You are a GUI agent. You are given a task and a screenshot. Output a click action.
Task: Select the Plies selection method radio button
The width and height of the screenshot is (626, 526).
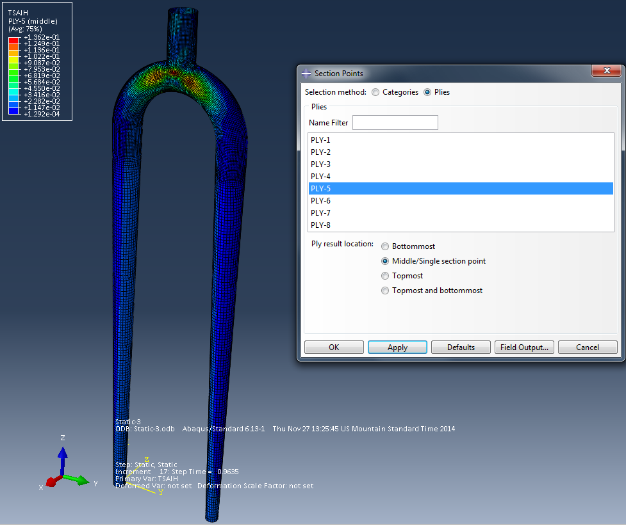pos(427,92)
